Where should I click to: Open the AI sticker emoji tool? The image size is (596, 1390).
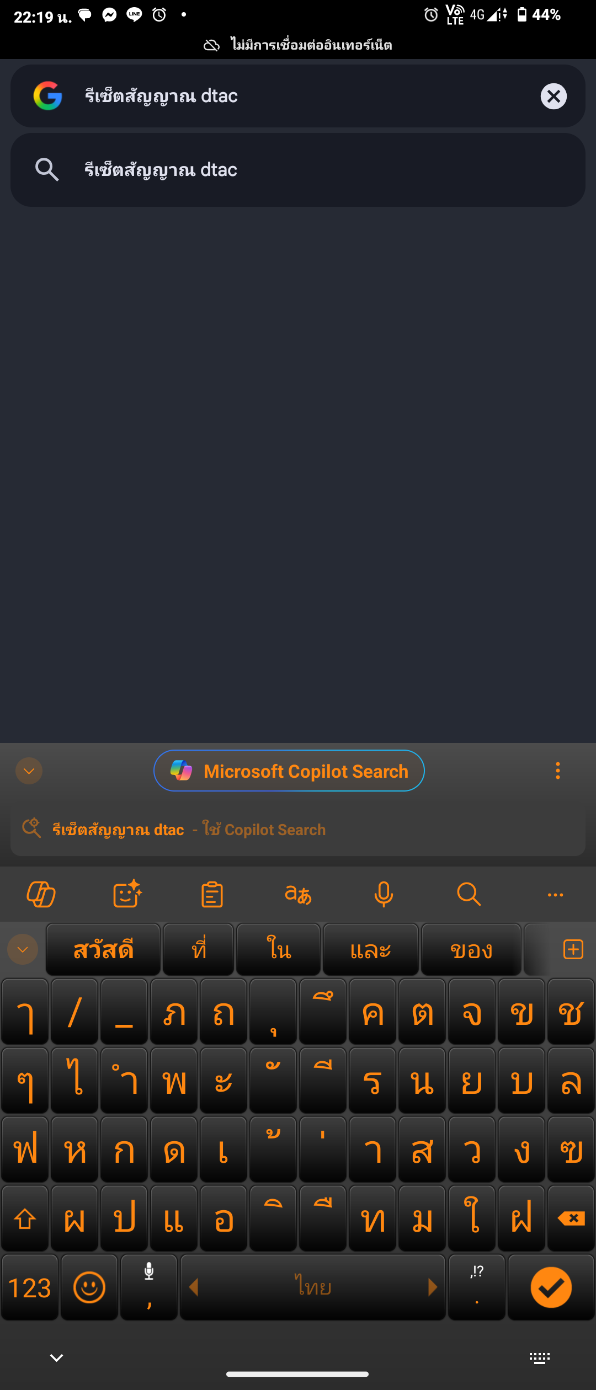(127, 894)
